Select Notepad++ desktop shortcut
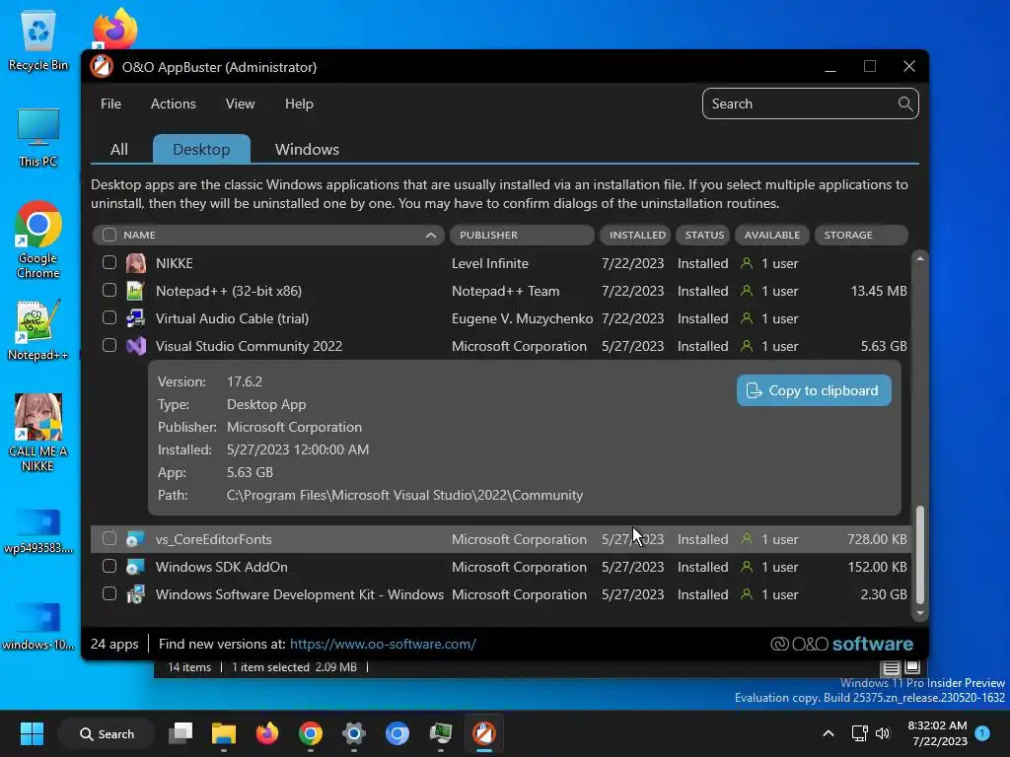This screenshot has width=1010, height=757. [x=38, y=330]
